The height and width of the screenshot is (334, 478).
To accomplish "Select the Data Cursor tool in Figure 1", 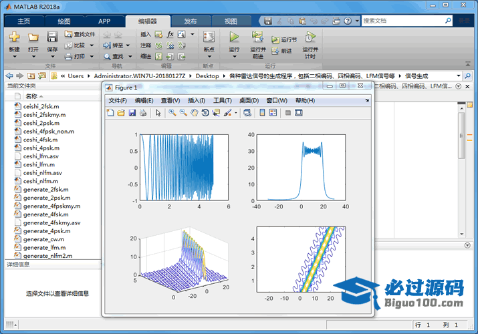I will coord(216,113).
